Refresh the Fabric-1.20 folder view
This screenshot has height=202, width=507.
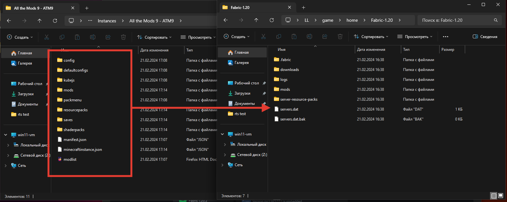pyautogui.click(x=272, y=20)
